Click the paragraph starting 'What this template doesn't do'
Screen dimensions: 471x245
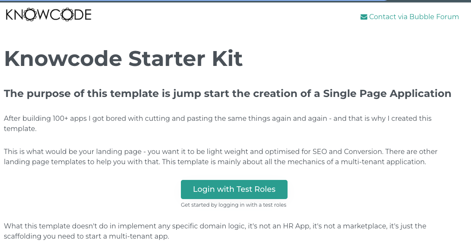pyautogui.click(x=215, y=231)
